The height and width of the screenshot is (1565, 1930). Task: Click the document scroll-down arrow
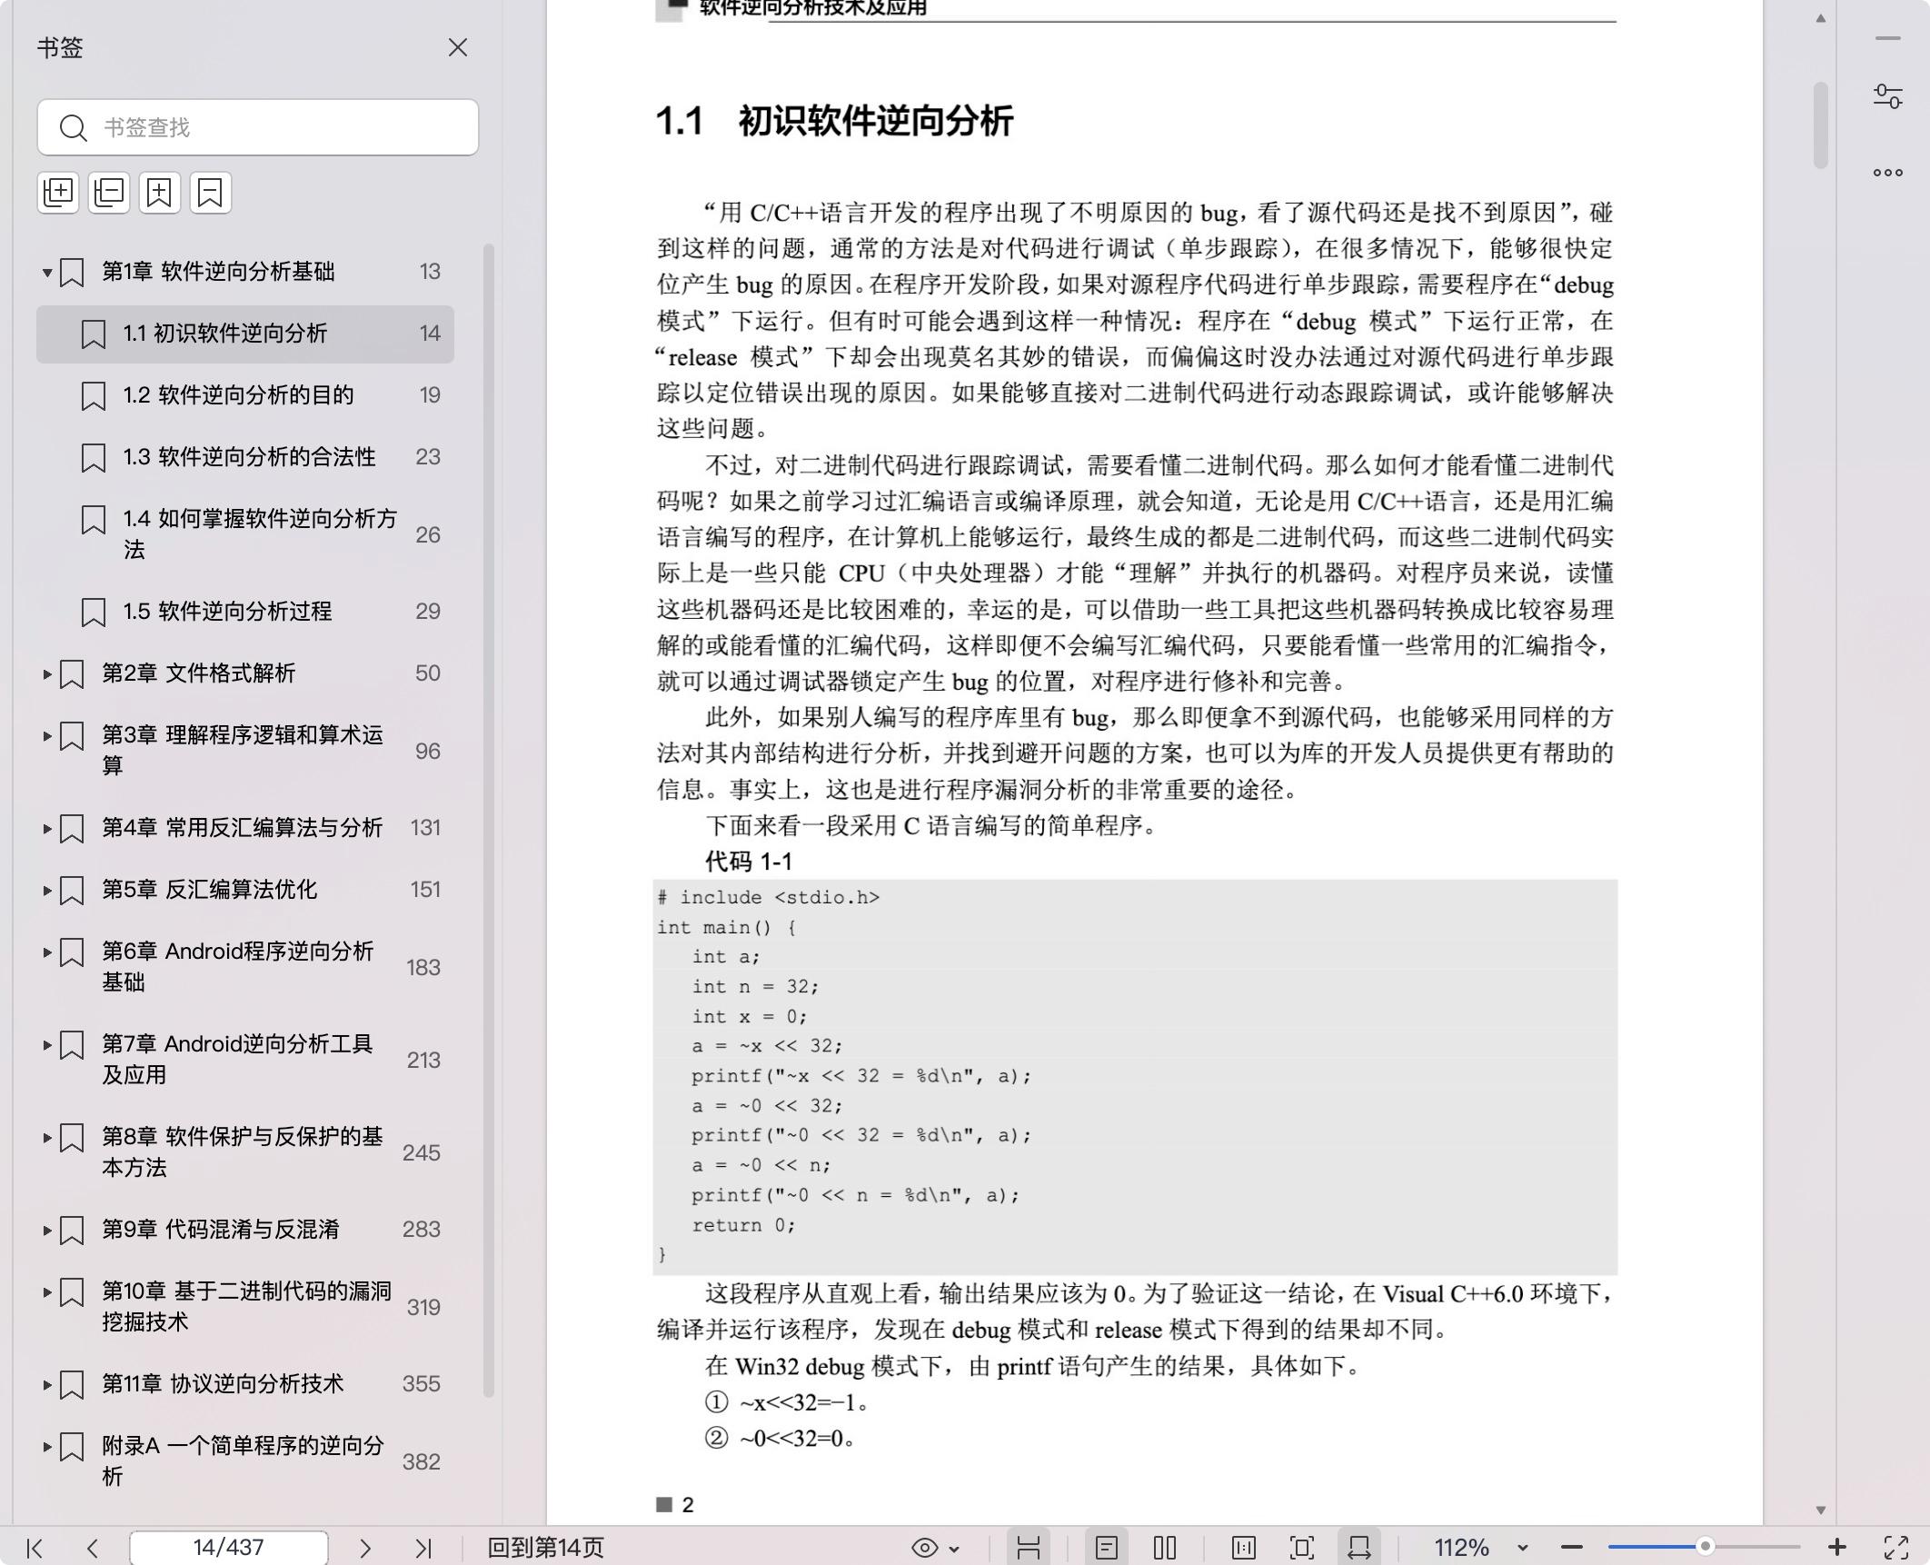tap(1820, 1510)
